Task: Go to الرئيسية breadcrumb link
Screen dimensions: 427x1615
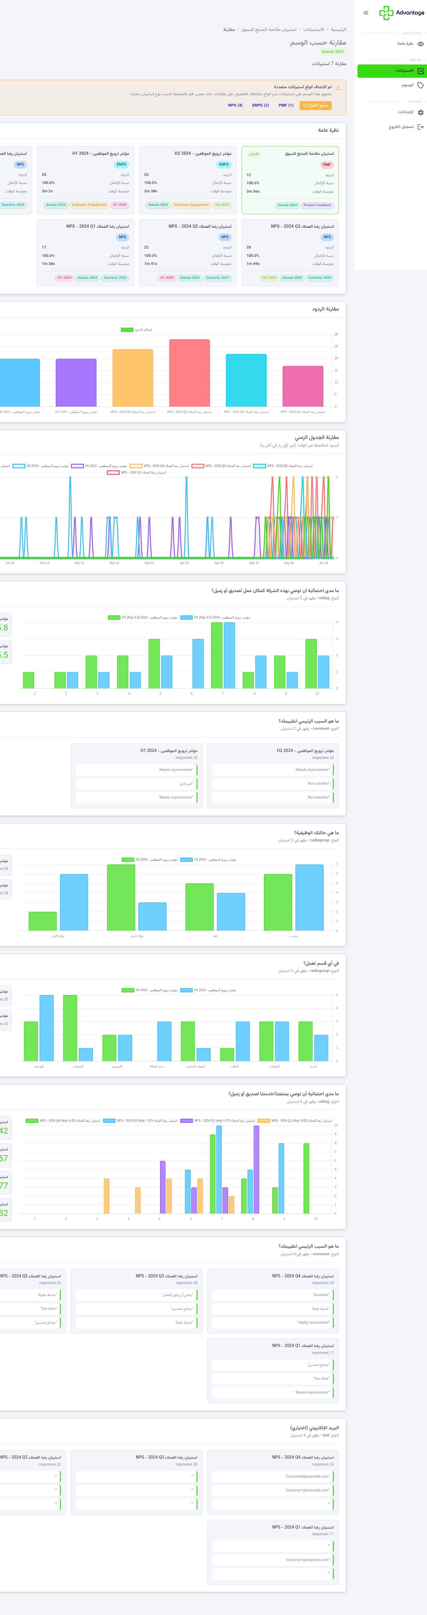Action: click(339, 29)
